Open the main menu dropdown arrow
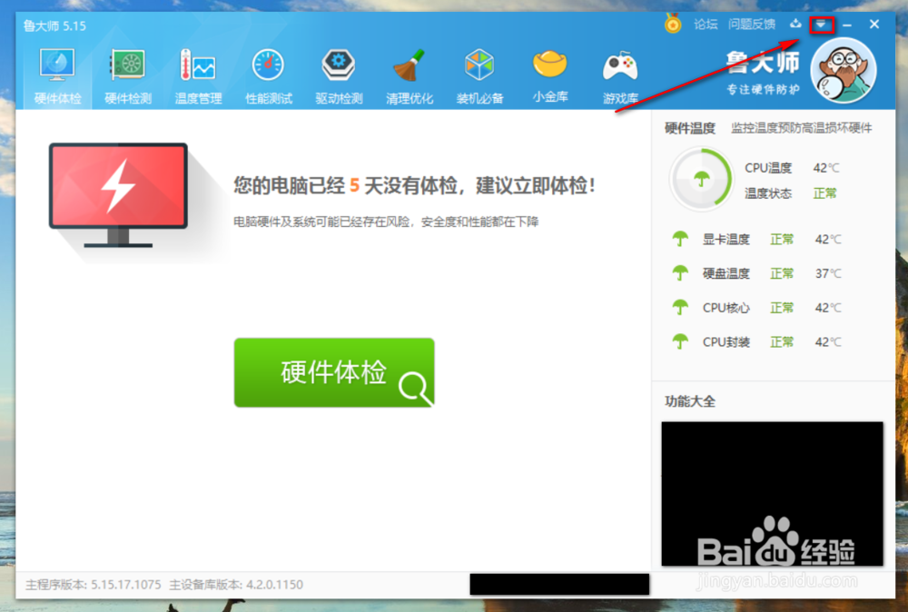 tap(820, 25)
